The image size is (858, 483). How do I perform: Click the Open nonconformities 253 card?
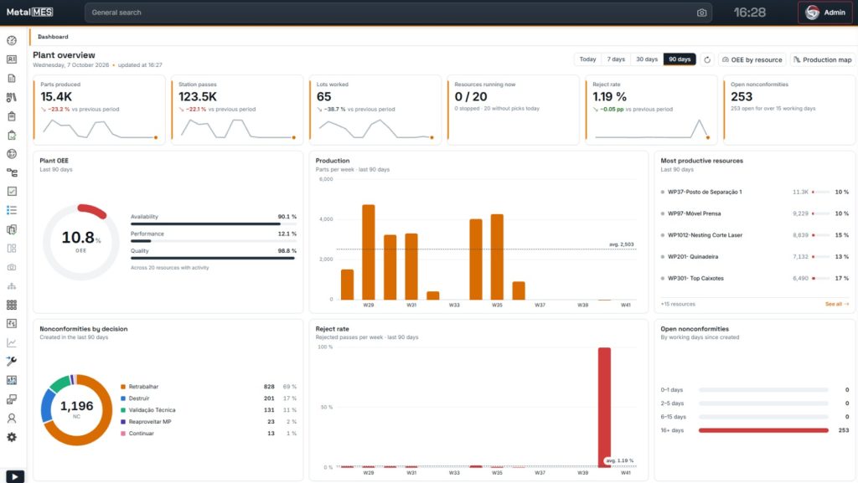789,110
